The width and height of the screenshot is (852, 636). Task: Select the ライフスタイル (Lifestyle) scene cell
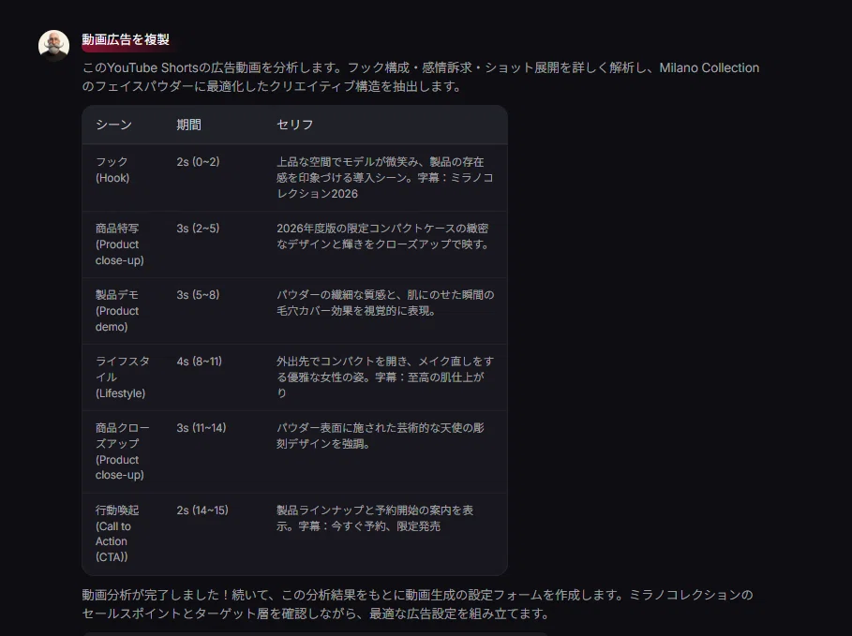click(x=122, y=377)
